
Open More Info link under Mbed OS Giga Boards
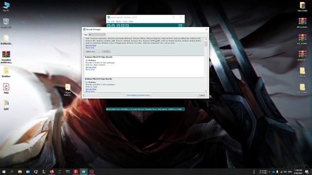point(90,91)
